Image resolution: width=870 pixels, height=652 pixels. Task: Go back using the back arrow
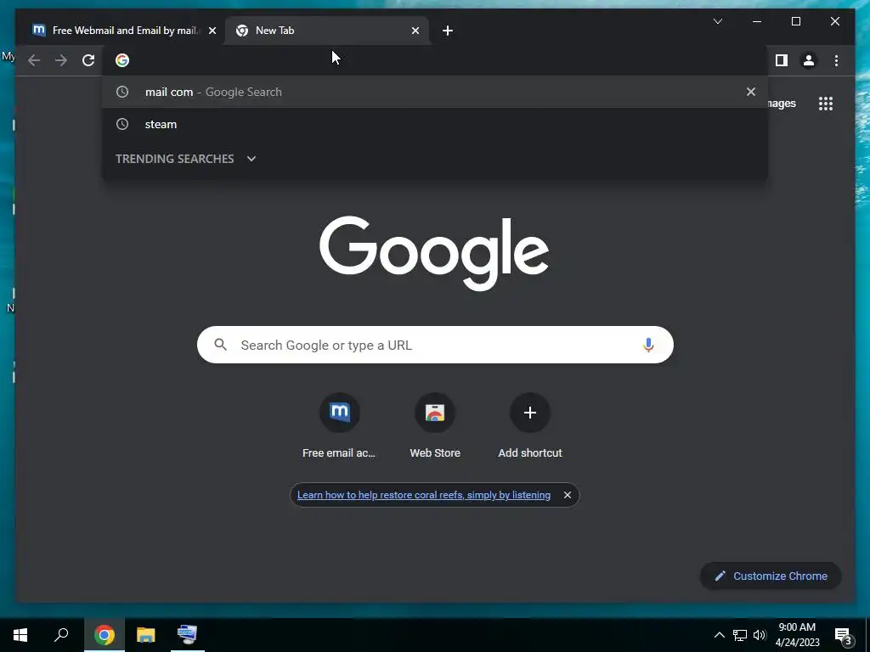click(x=34, y=60)
